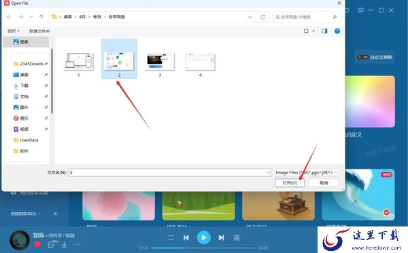Screen dimensions: 408x253
Task: Select the pink pastel skin thumbnail
Action: pyautogui.click(x=118, y=206)
